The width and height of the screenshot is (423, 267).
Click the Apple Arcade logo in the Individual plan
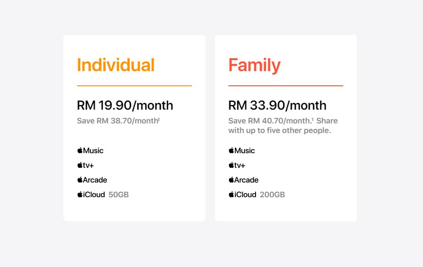(x=92, y=180)
